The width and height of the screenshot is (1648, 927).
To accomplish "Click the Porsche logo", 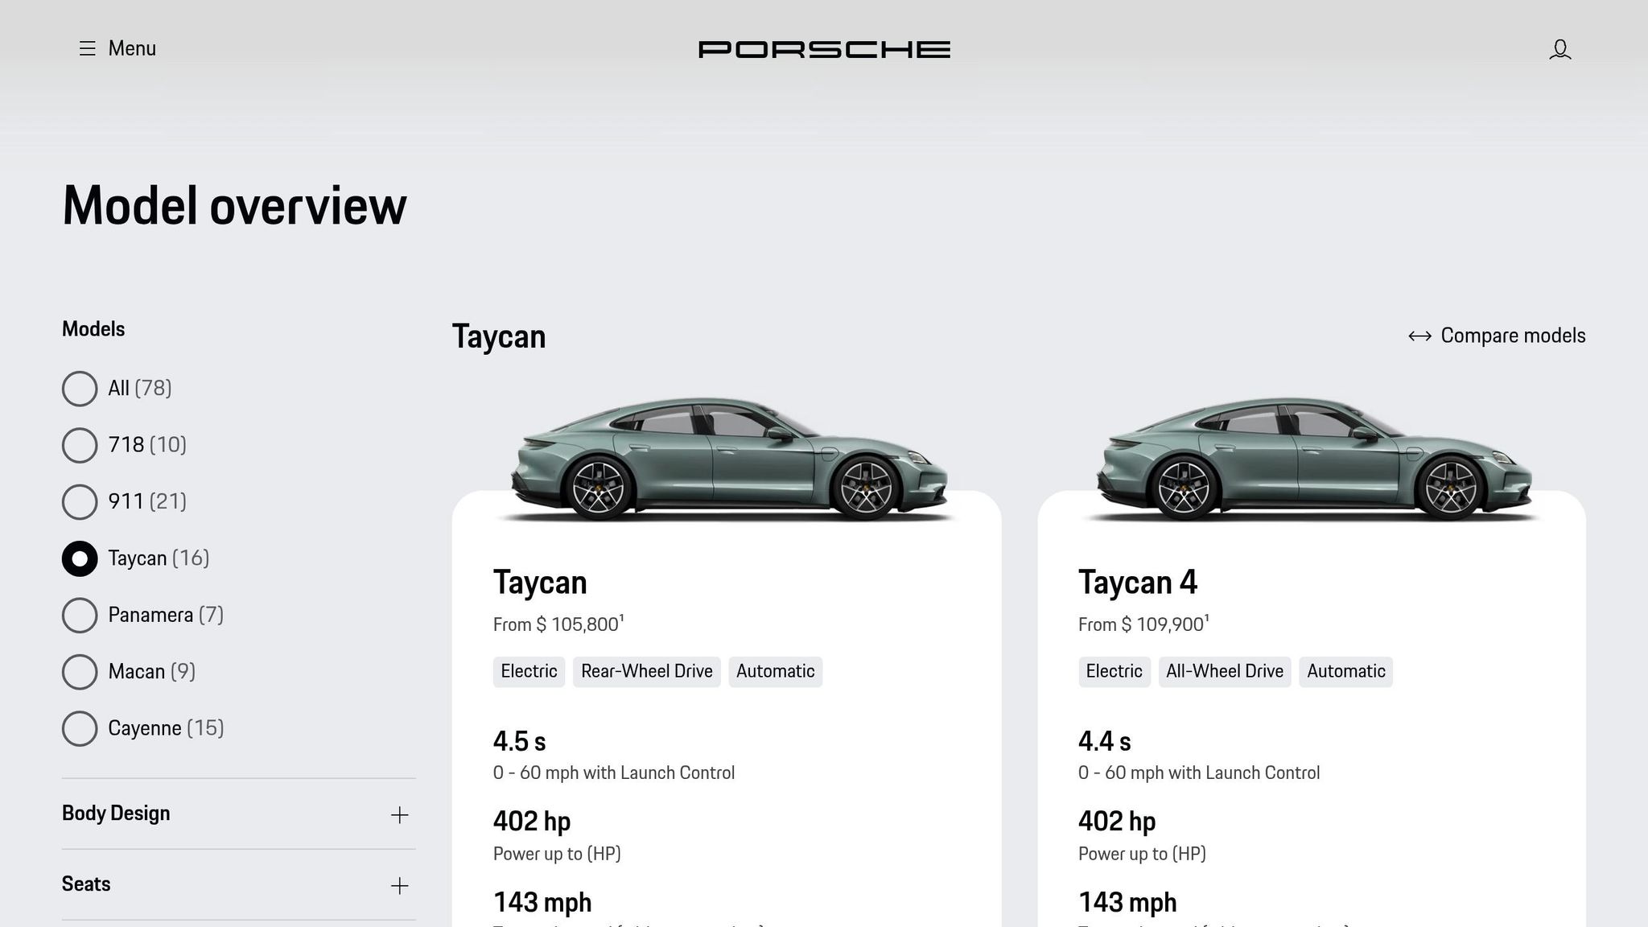I will 823,48.
